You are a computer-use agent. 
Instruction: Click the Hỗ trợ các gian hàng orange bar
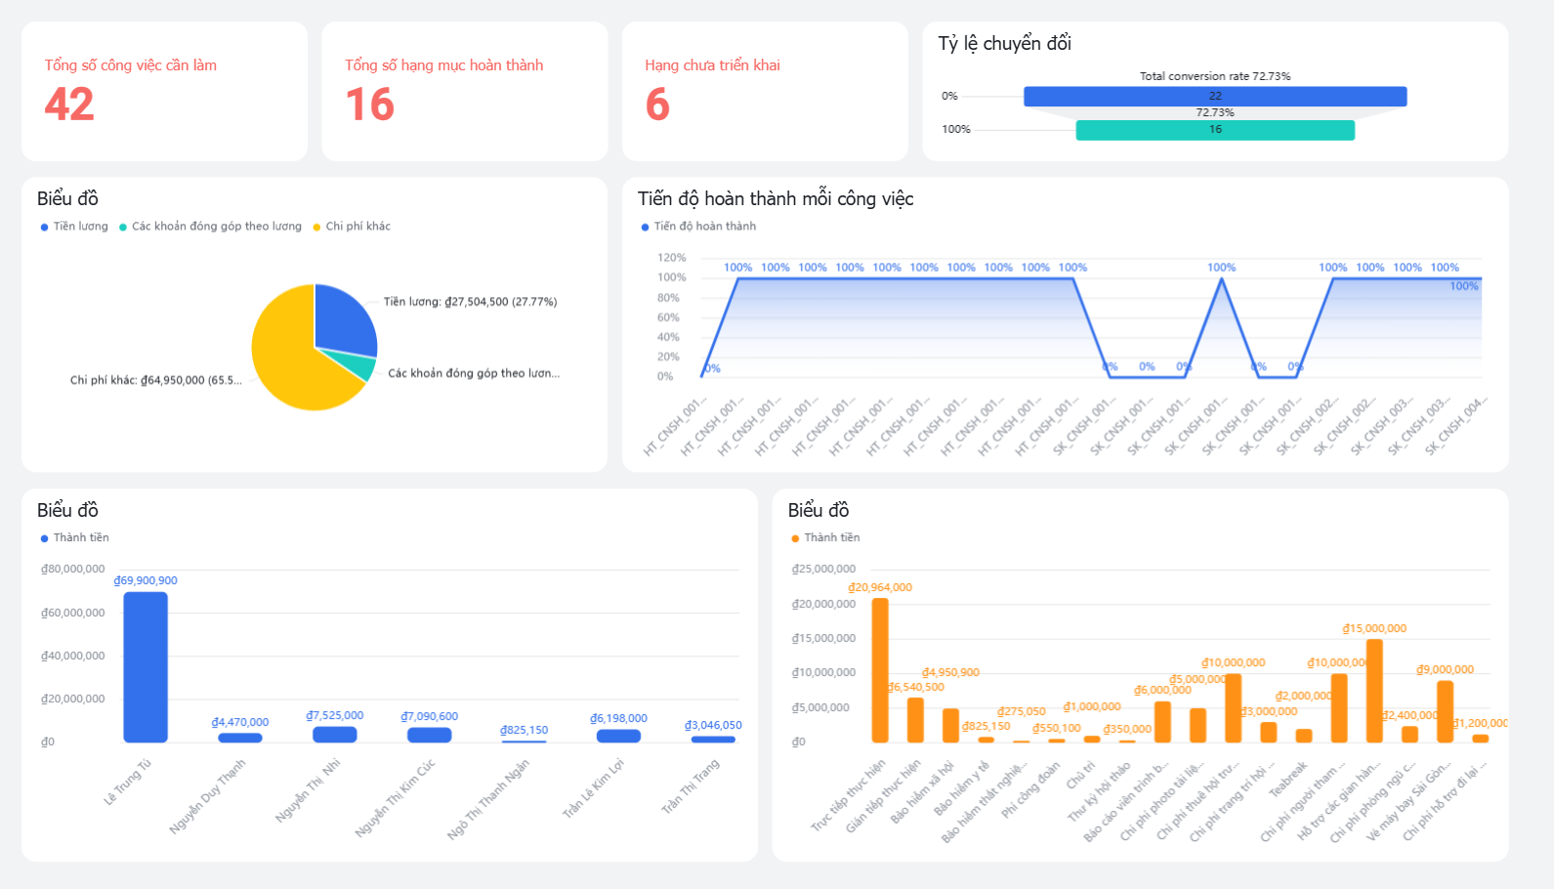click(x=1374, y=691)
